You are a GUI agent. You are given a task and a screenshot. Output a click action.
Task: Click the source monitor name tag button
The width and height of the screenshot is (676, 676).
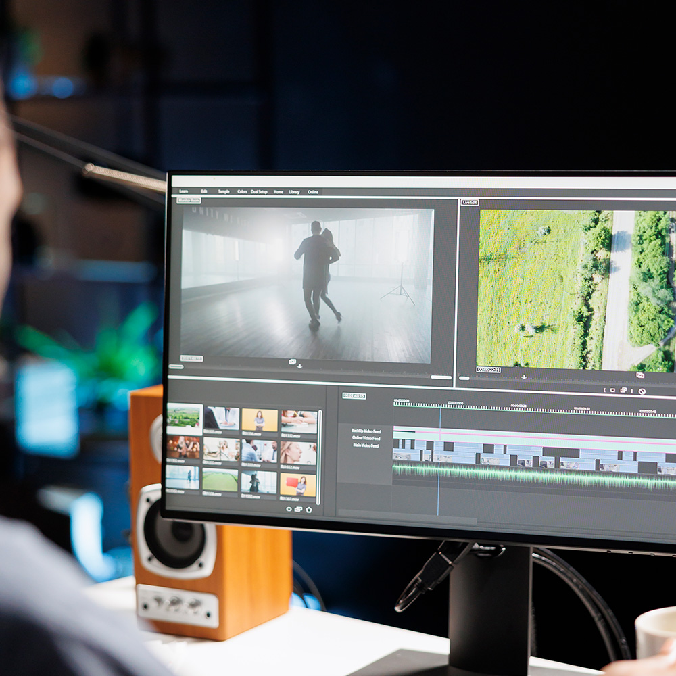pyautogui.click(x=189, y=200)
